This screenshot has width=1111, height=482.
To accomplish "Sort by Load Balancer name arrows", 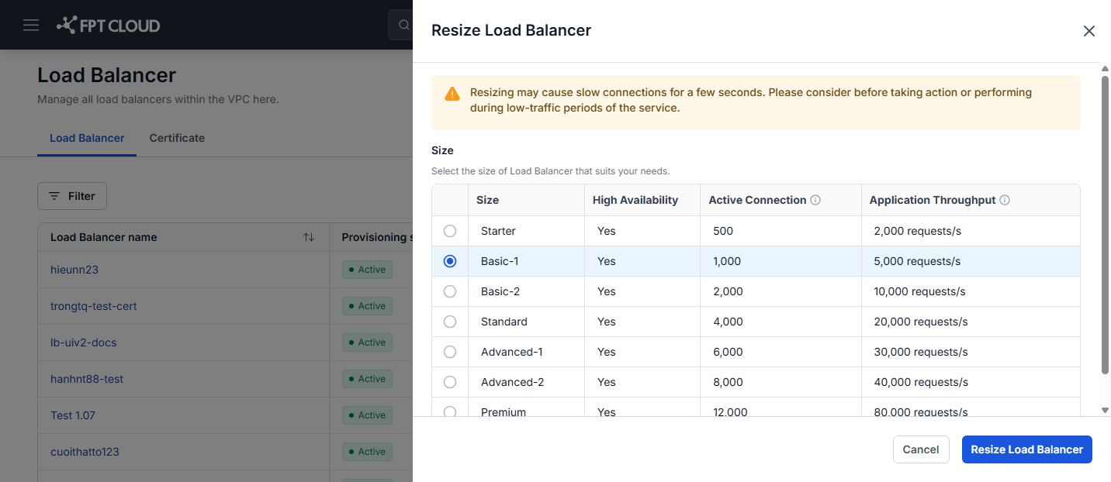I will (309, 237).
